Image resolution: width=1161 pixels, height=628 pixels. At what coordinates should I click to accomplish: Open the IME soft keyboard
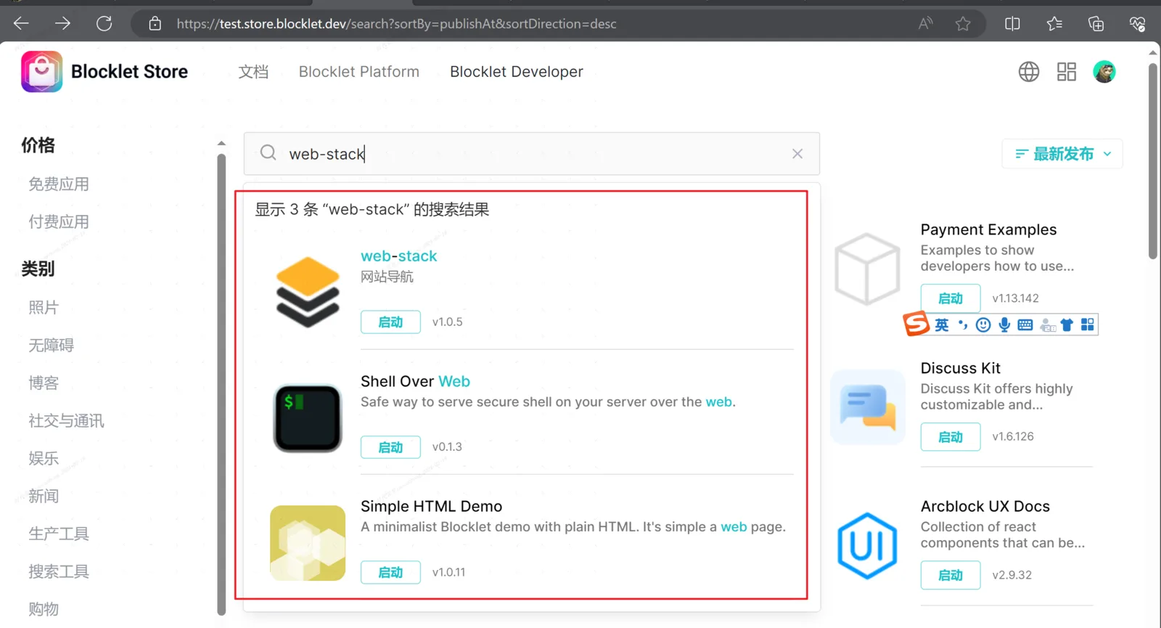pyautogui.click(x=1025, y=325)
